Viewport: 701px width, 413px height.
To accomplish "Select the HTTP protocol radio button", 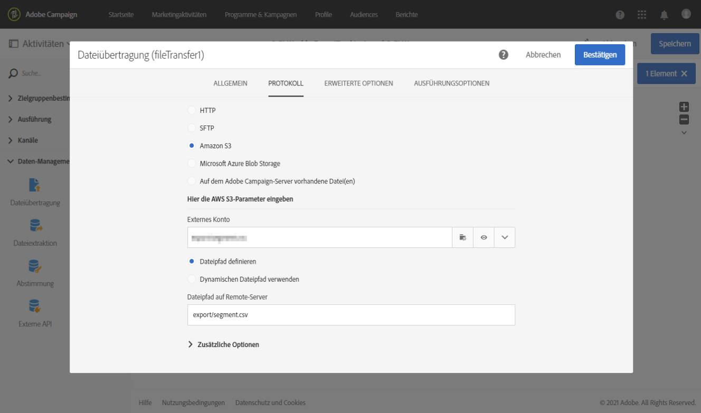I will pos(192,110).
